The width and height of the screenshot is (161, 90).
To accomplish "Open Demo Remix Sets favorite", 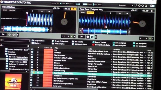I will pos(101,45).
